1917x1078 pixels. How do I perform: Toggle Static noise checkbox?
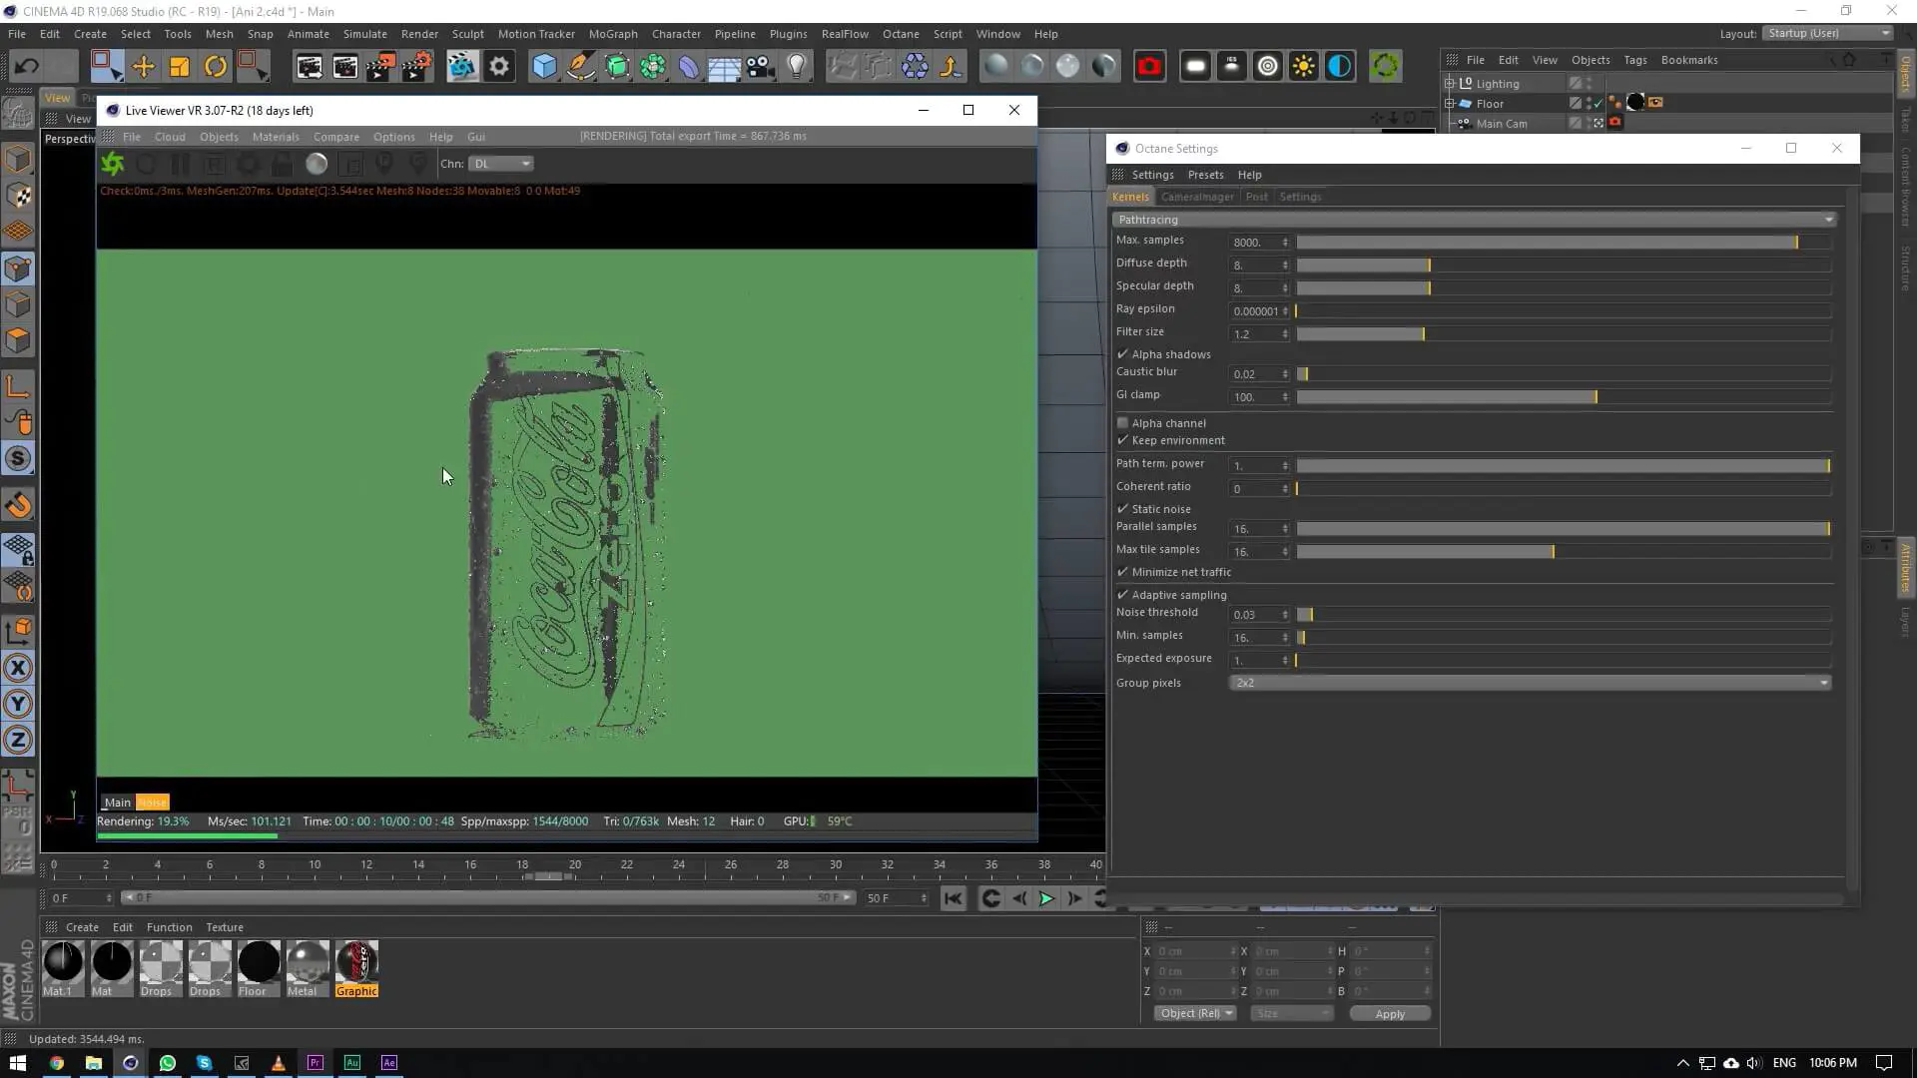click(1123, 509)
